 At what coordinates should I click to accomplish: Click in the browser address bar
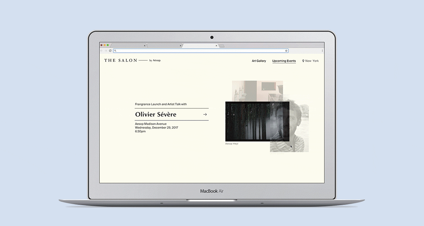(201, 51)
